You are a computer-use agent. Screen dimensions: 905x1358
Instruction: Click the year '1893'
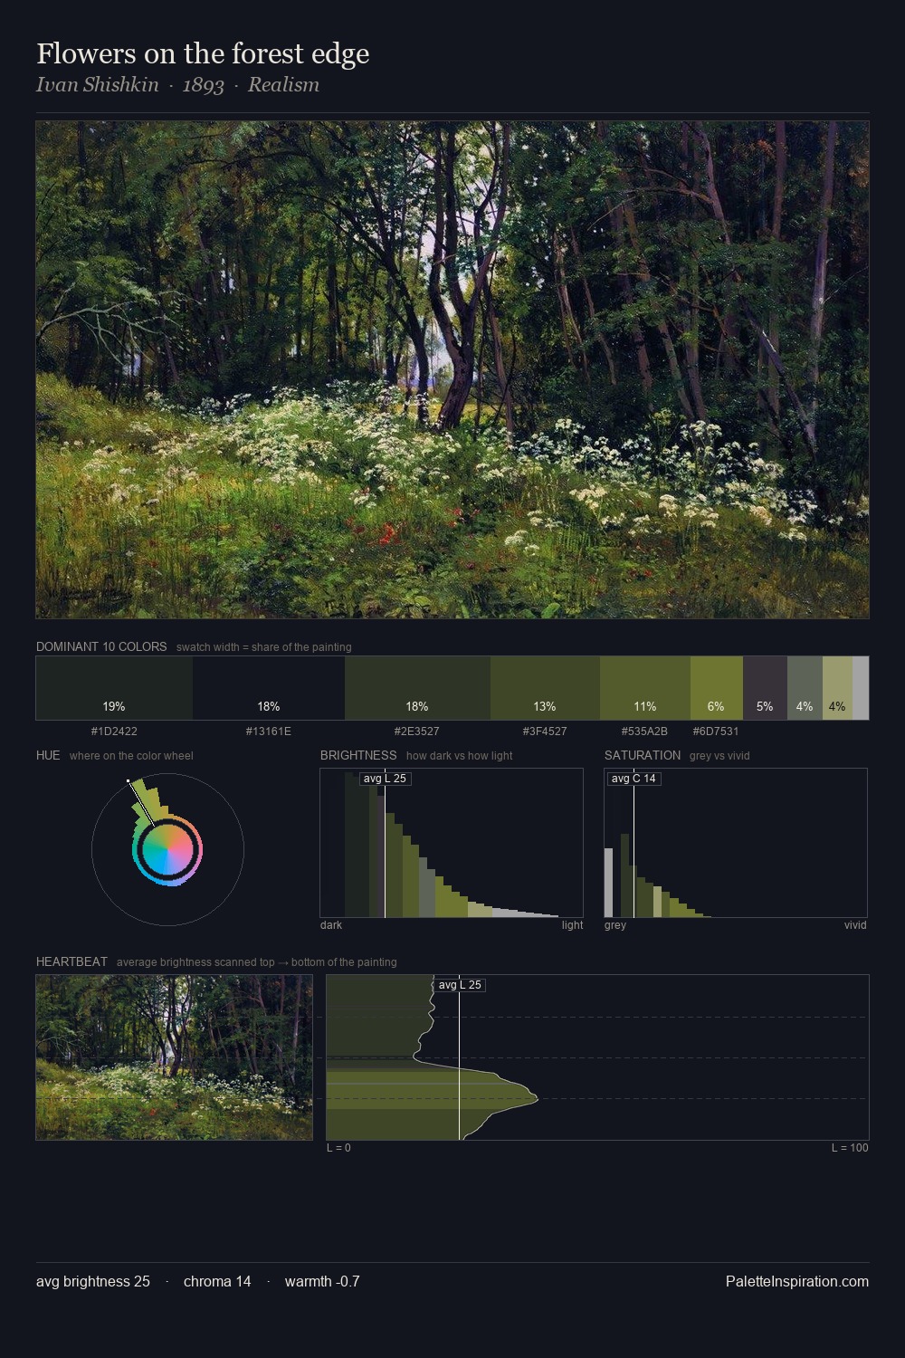203,85
